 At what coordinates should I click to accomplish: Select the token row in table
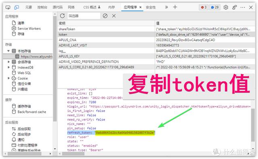tap(156, 35)
